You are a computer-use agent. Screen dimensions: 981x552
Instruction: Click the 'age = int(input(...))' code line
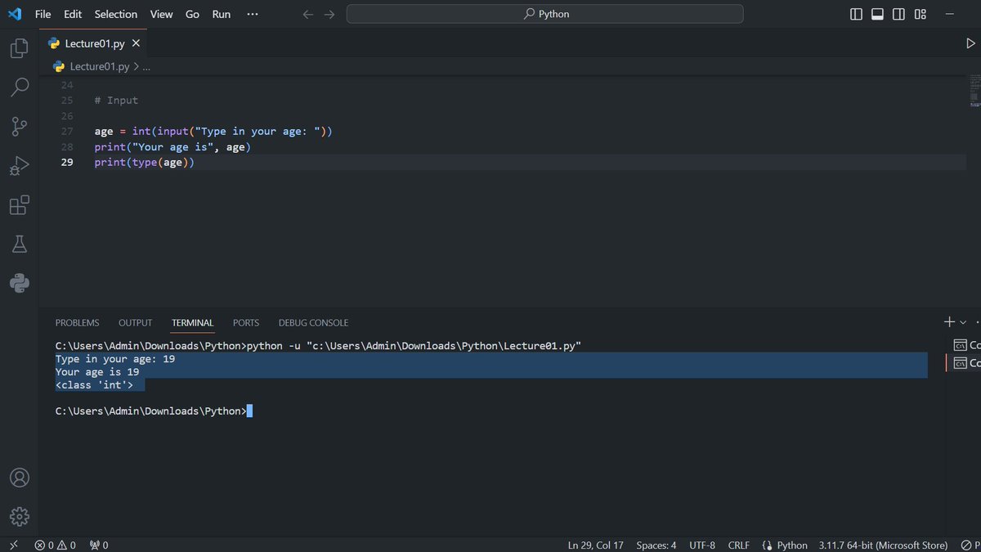[x=213, y=131]
